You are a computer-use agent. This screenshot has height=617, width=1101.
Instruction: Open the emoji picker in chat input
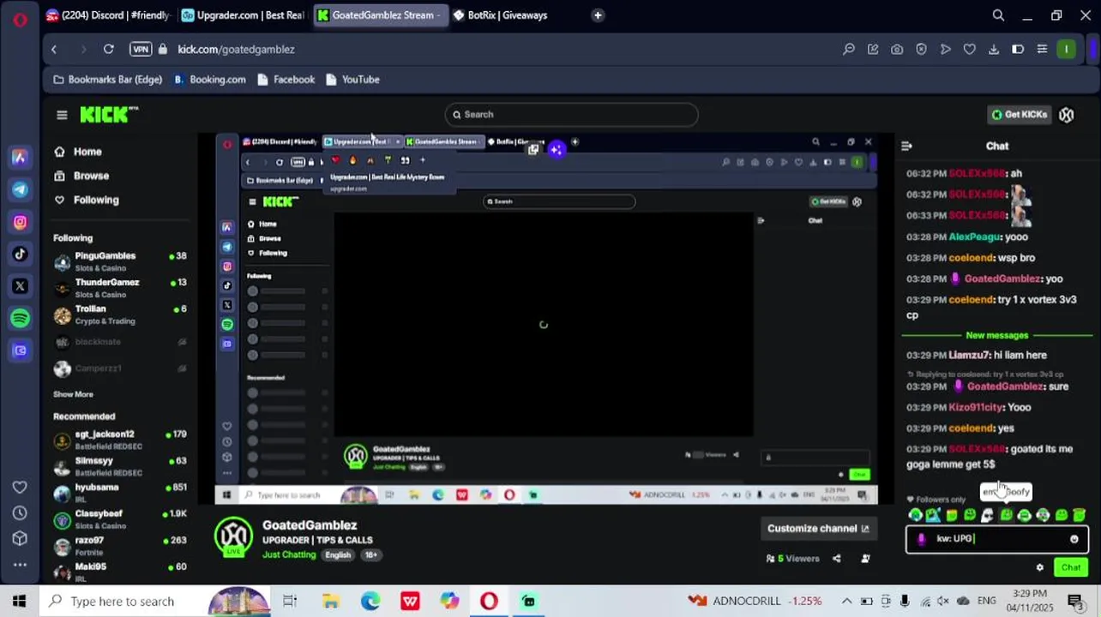click(1074, 539)
